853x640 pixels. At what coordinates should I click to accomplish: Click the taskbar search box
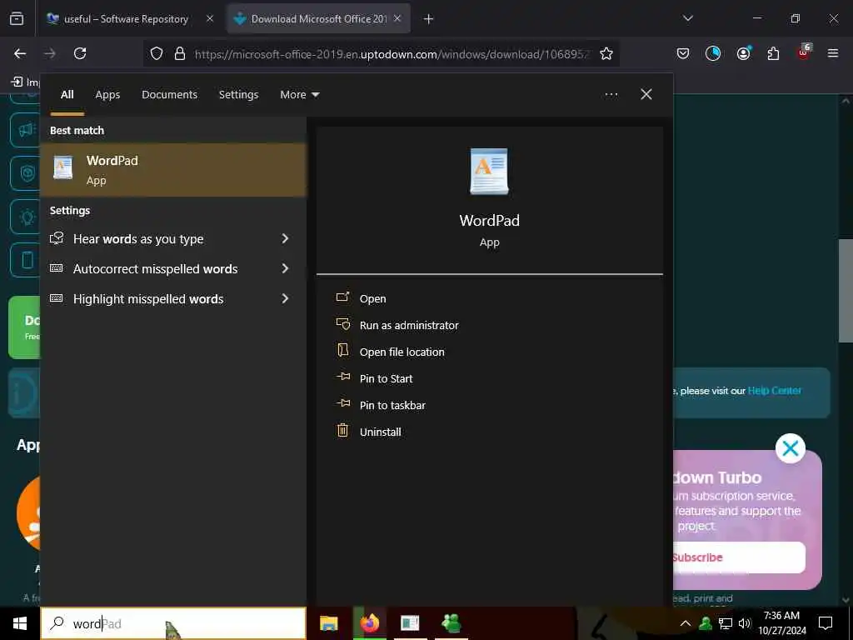pos(173,623)
